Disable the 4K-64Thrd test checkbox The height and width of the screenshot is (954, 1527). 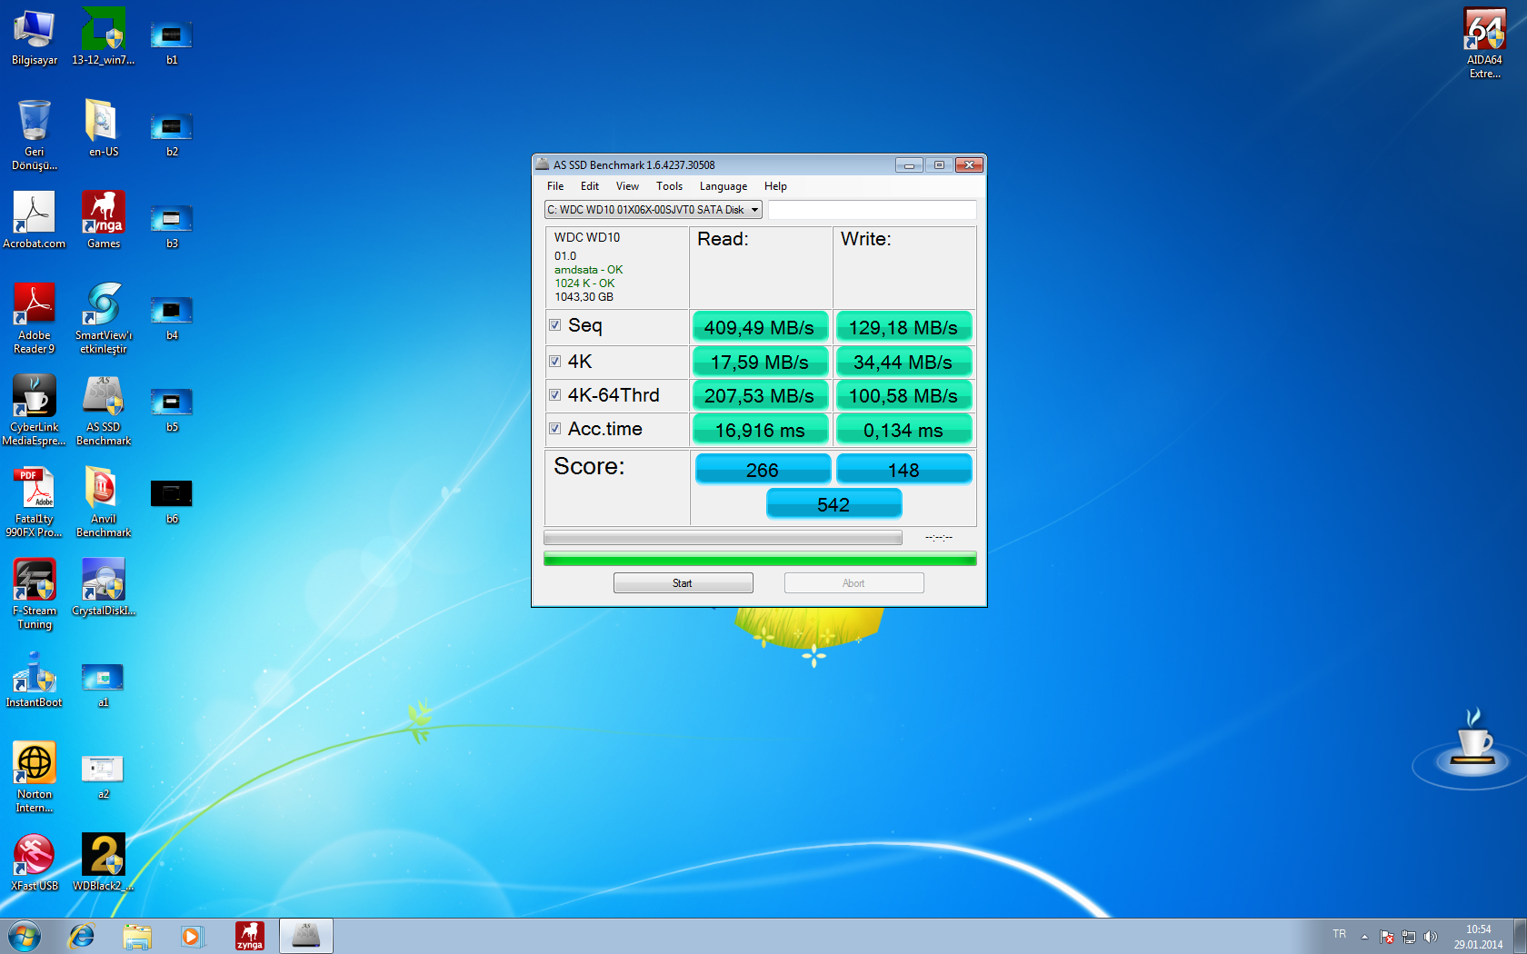click(x=554, y=395)
